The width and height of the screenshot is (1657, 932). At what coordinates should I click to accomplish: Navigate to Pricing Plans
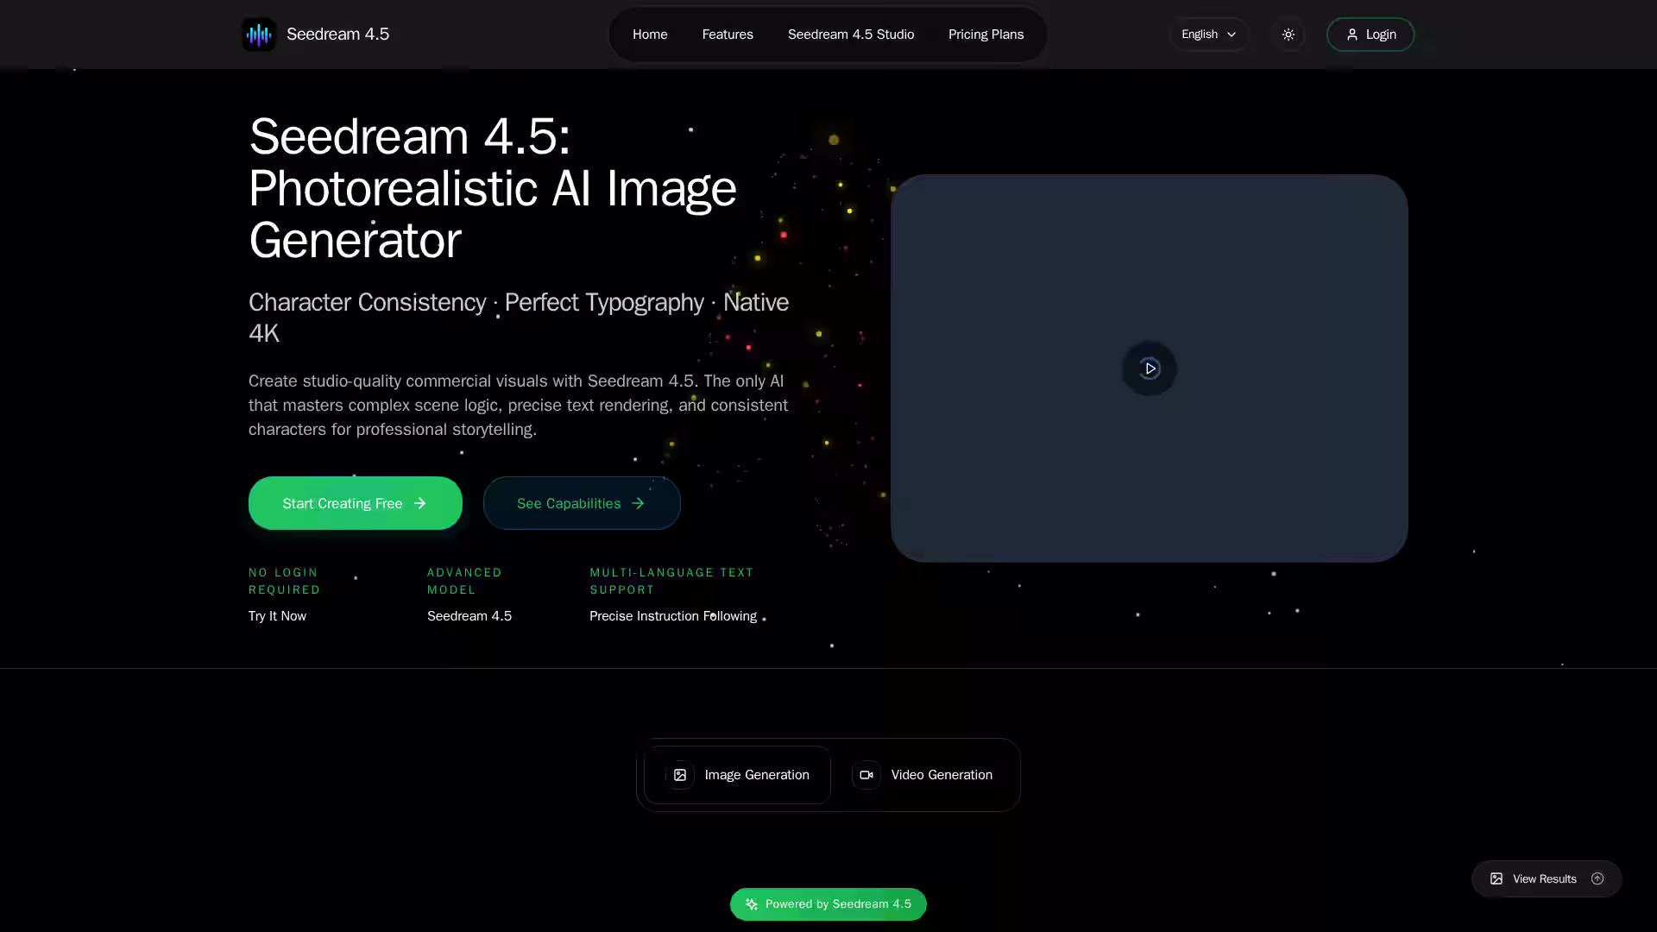pos(986,35)
